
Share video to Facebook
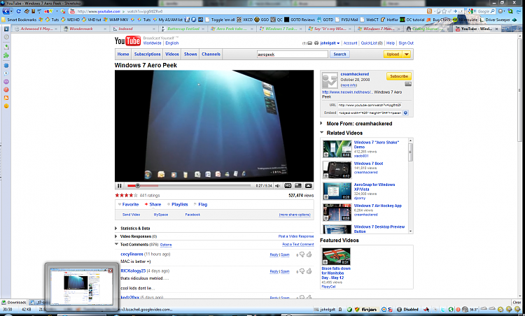[192, 215]
